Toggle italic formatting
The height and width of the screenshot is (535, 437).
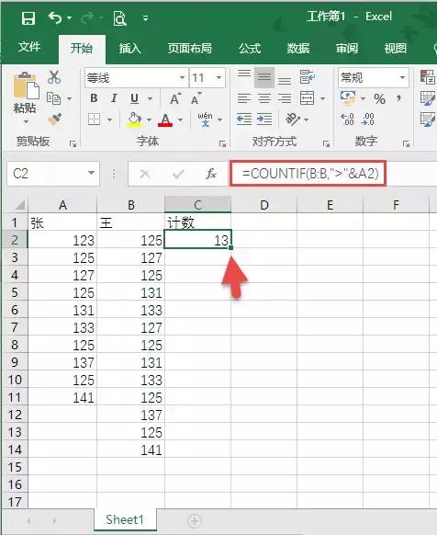pyautogui.click(x=114, y=98)
